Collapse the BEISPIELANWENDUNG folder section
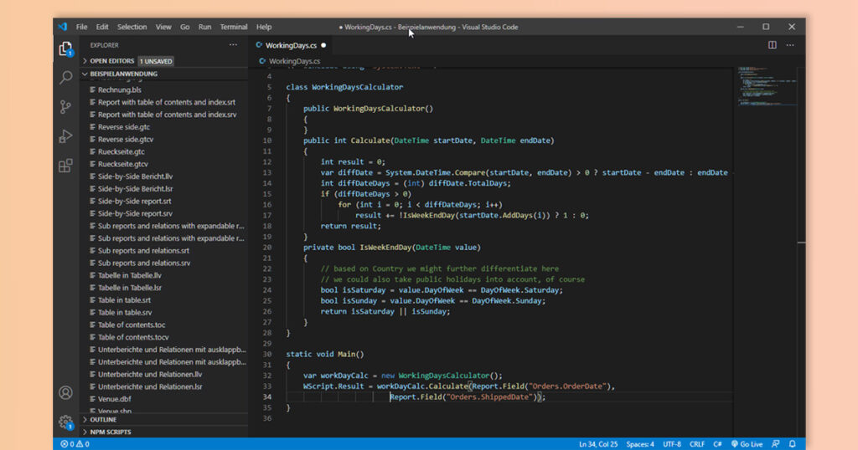This screenshot has height=450, width=858. click(123, 74)
